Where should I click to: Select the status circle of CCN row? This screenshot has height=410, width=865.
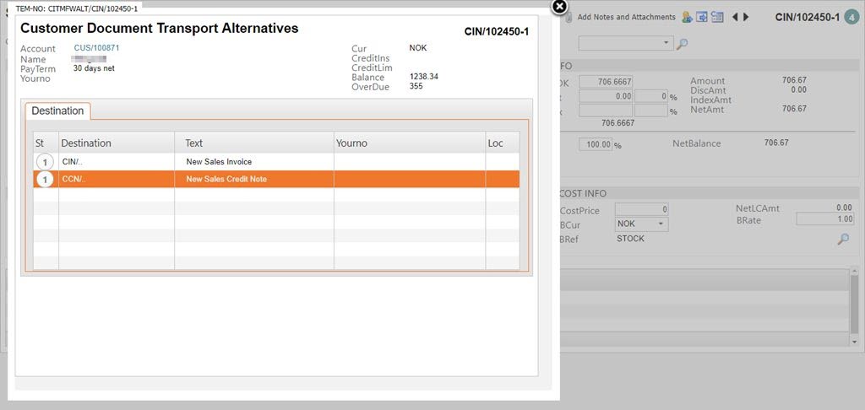point(44,179)
